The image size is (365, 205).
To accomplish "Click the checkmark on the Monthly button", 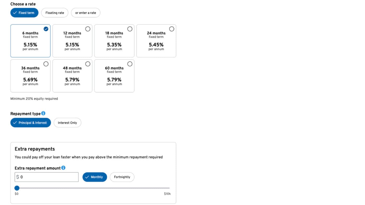I will point(88,177).
